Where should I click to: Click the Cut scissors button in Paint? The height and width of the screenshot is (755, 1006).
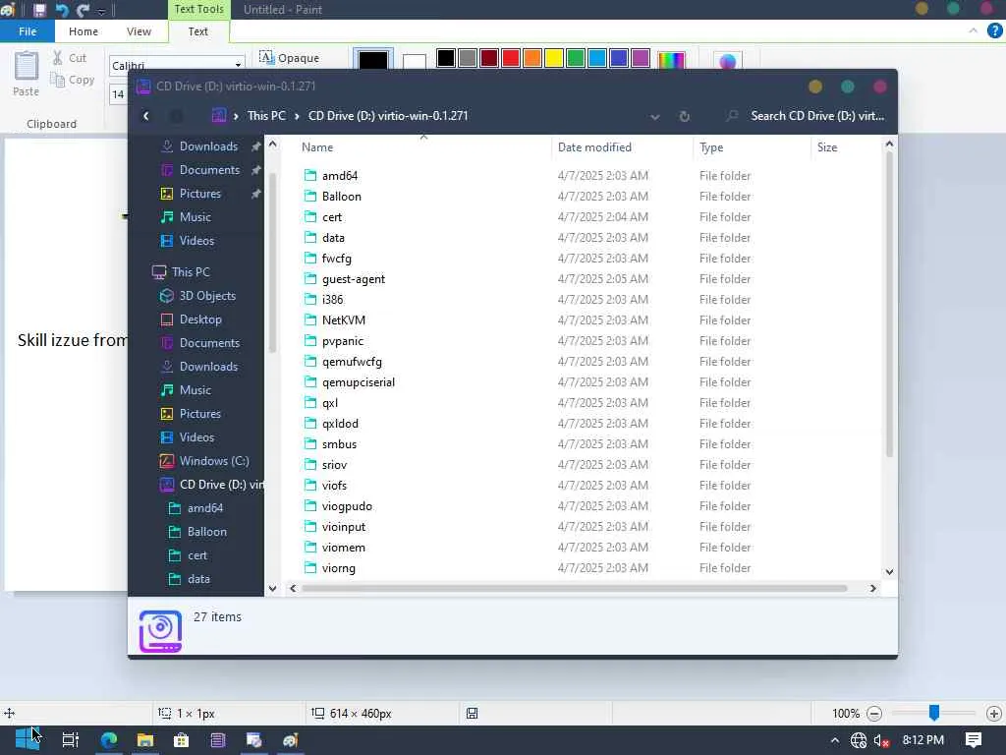pyautogui.click(x=70, y=58)
